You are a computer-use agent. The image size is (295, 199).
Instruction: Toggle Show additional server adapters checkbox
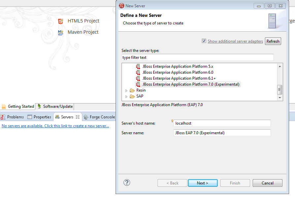204,41
